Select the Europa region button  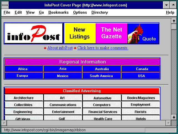(23, 76)
